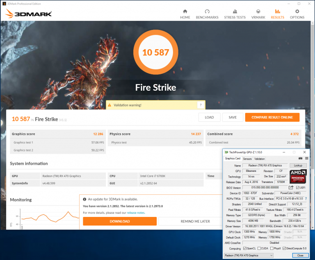Click the Driver Version field in GPU-Z
This screenshot has height=260, width=315.
click(275, 226)
